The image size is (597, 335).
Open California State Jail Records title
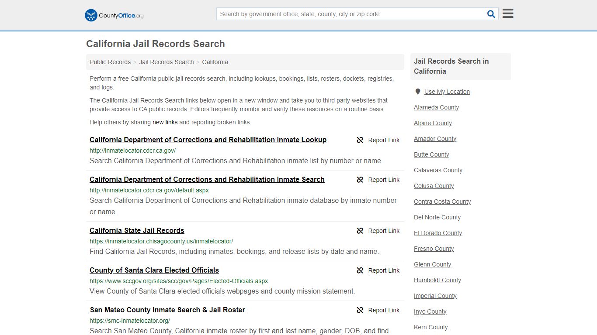[137, 230]
